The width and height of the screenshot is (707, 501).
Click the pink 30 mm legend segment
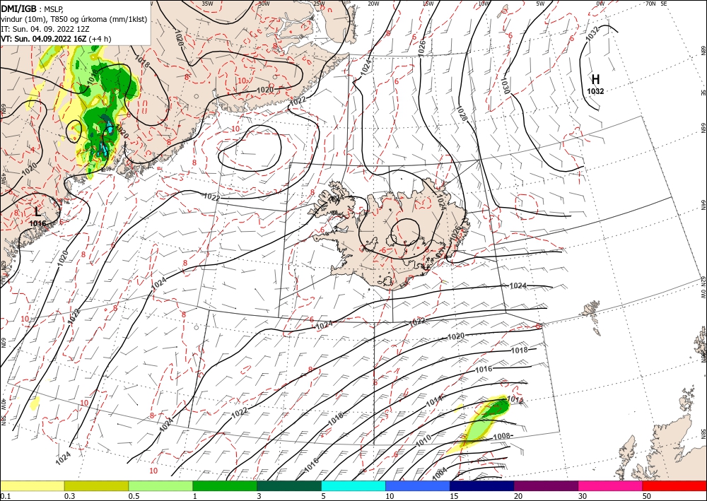click(611, 485)
